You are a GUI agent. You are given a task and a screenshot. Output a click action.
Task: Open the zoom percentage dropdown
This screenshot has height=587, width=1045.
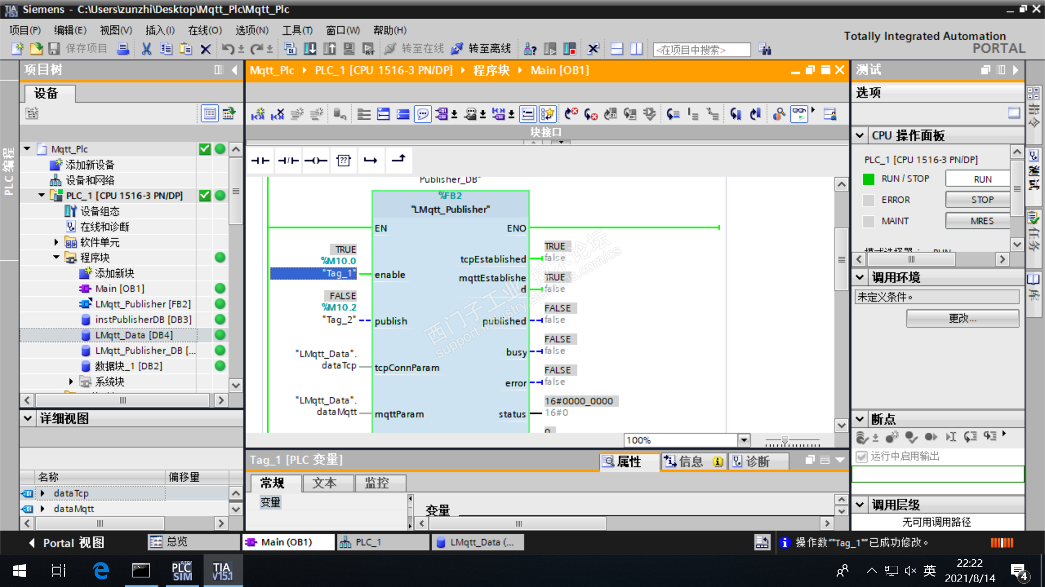pos(743,440)
